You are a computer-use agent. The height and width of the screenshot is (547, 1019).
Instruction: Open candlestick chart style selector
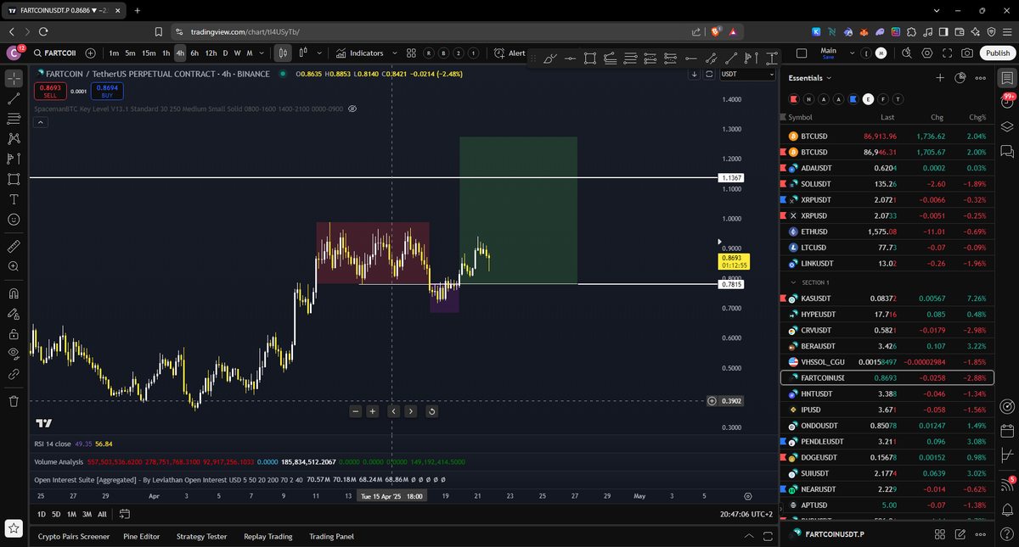click(x=283, y=53)
